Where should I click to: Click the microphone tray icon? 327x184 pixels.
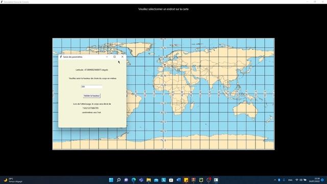coord(284,180)
